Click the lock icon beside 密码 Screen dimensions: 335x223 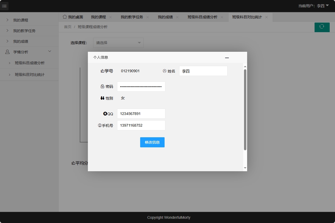click(102, 86)
